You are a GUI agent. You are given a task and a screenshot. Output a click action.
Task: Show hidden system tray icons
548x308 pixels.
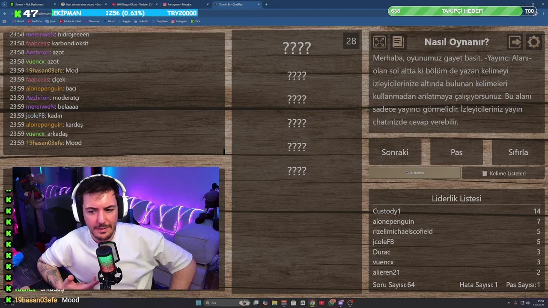click(x=509, y=303)
